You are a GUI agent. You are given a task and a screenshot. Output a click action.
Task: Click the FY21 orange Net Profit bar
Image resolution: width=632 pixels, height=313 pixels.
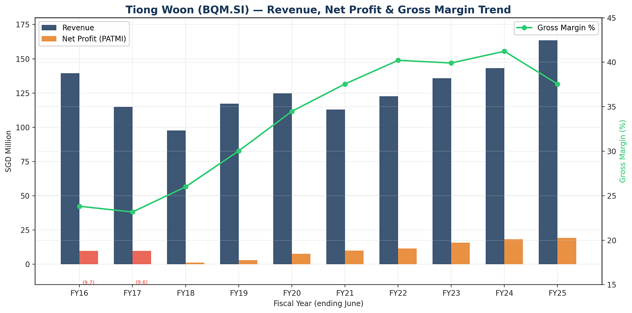[x=354, y=258]
